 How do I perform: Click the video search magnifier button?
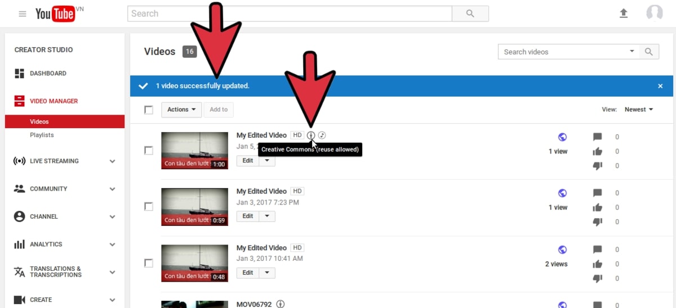tap(649, 52)
